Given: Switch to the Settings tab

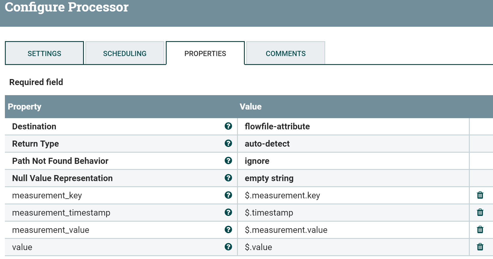Looking at the screenshot, I should click(44, 53).
